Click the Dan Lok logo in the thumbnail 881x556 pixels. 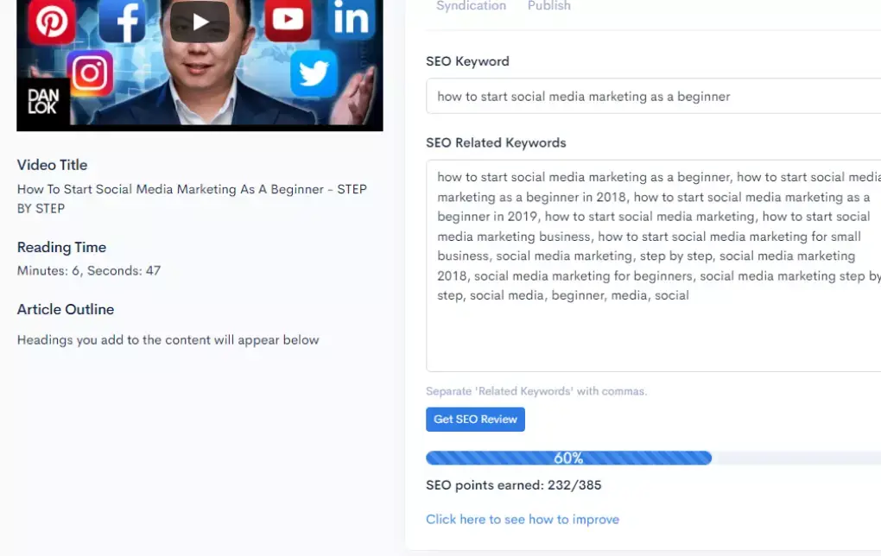click(x=42, y=102)
